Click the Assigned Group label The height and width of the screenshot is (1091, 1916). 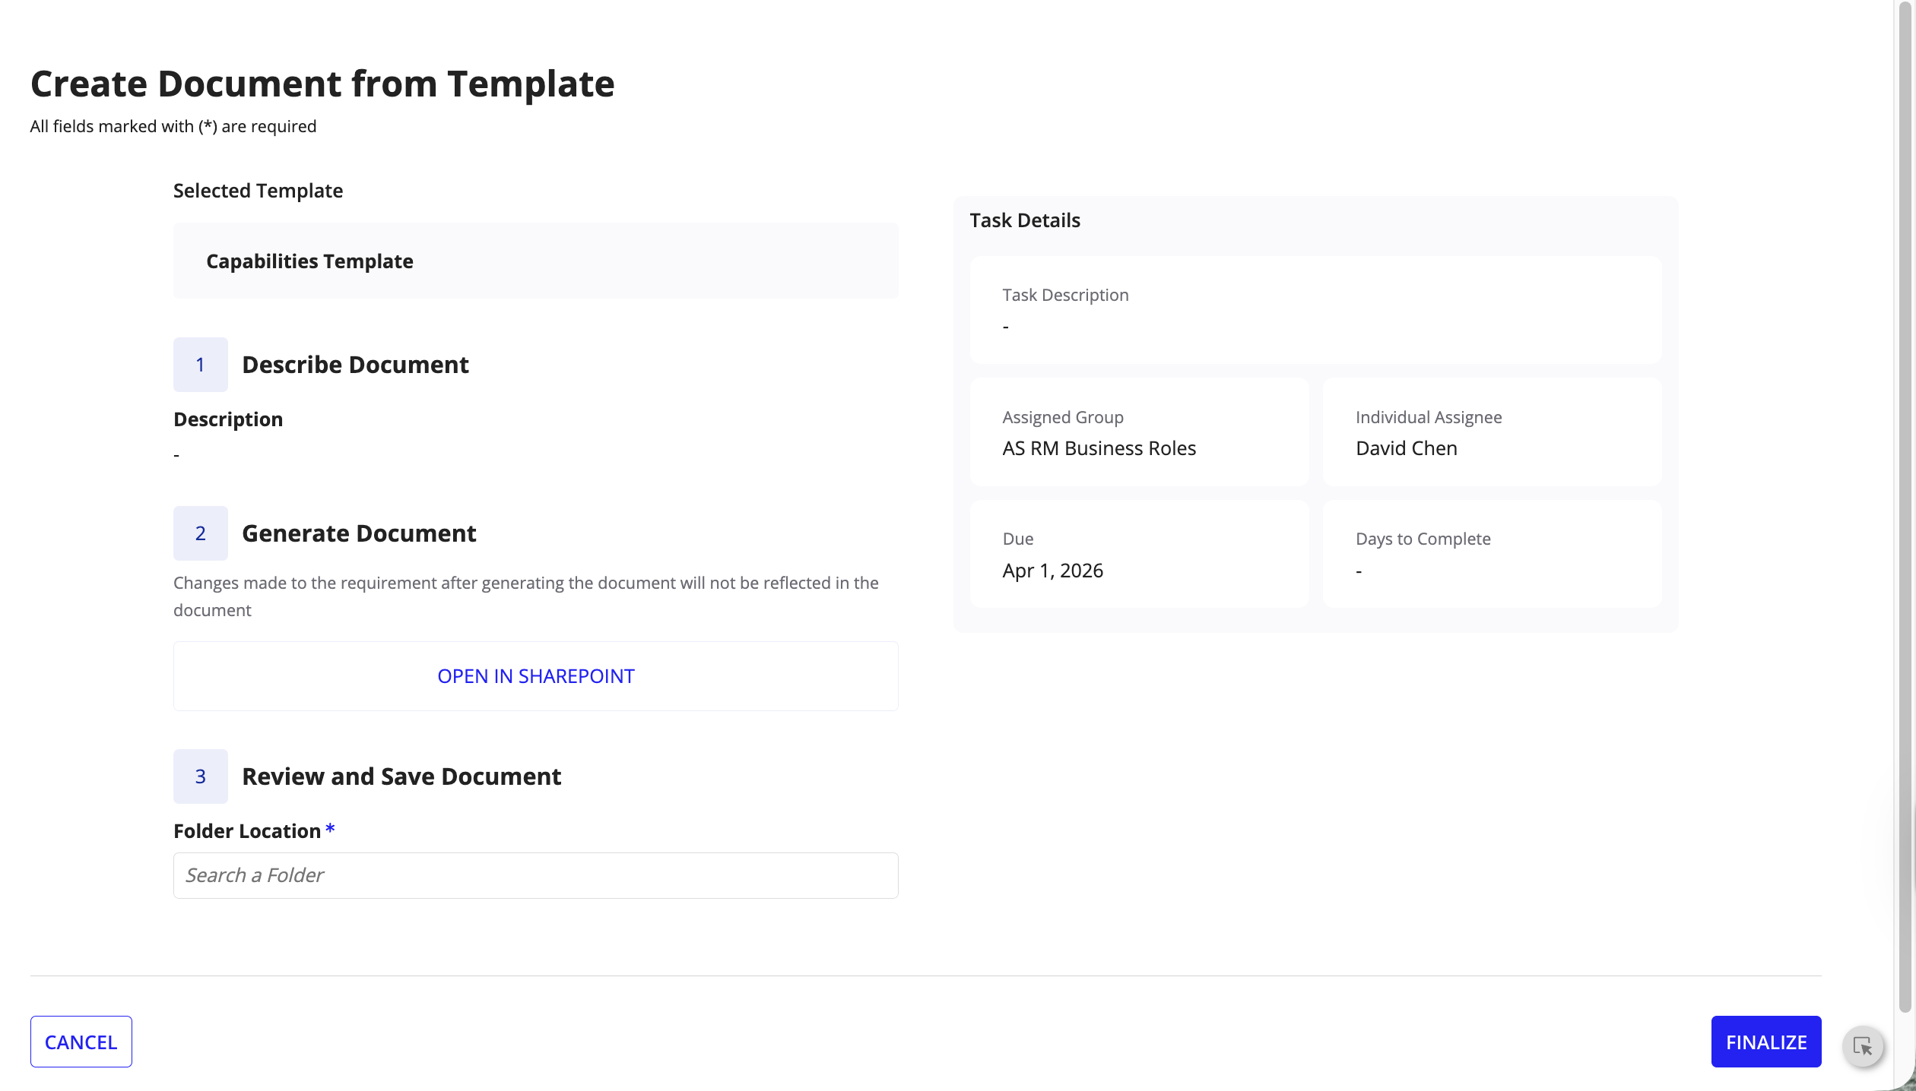(x=1062, y=417)
